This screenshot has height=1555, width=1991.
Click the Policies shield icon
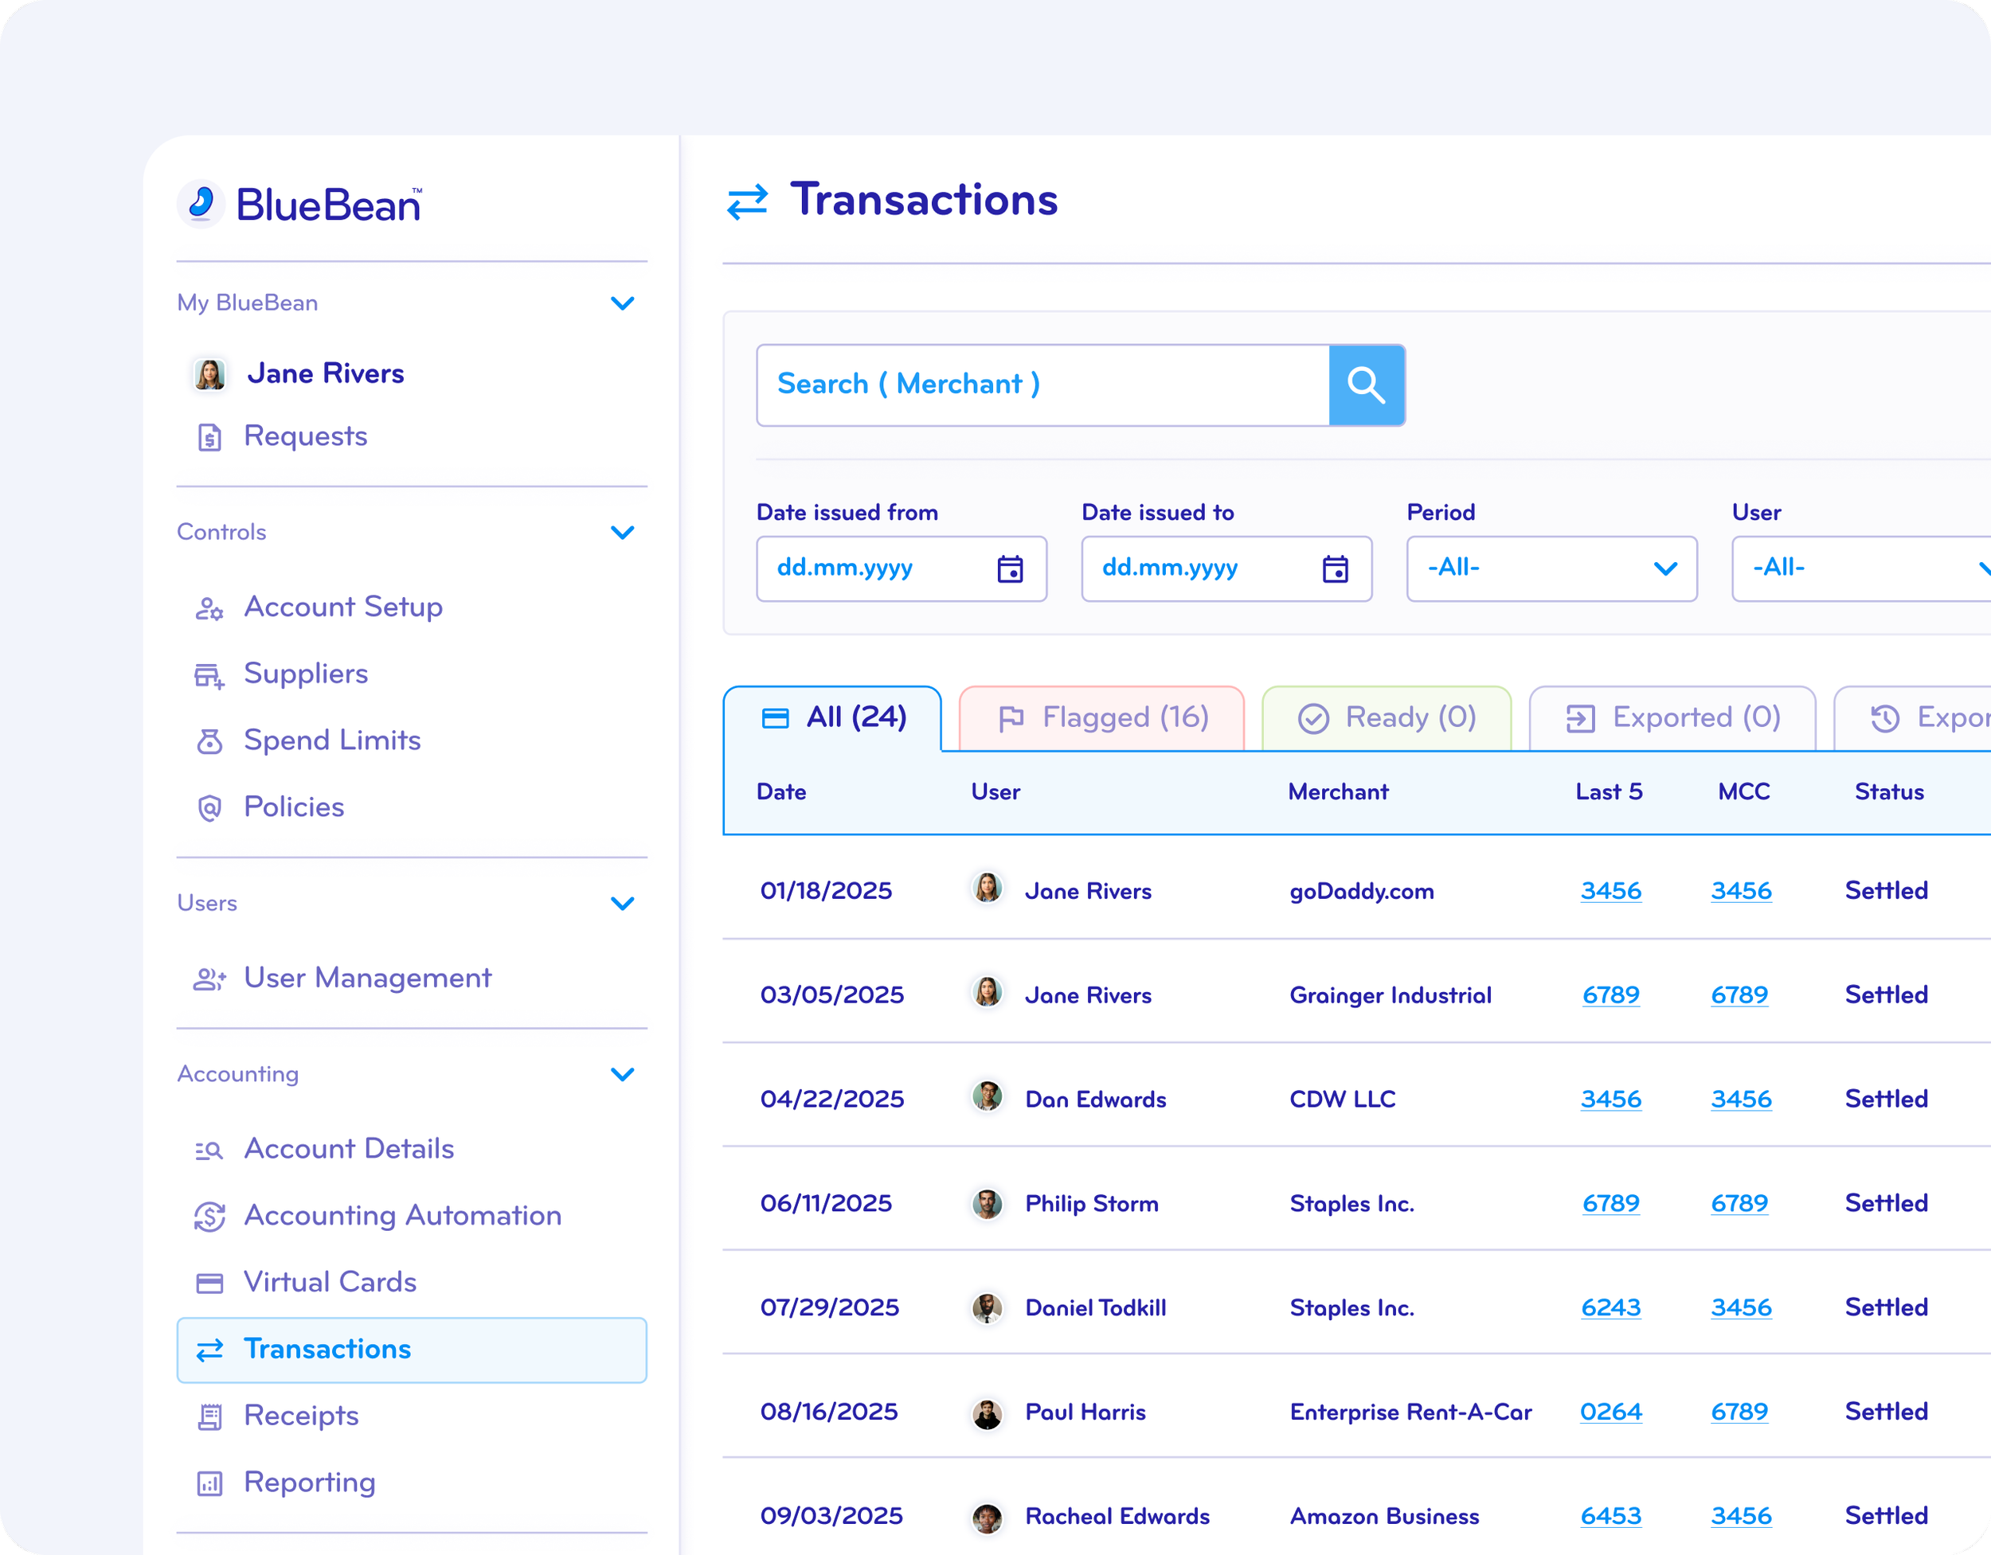tap(209, 807)
